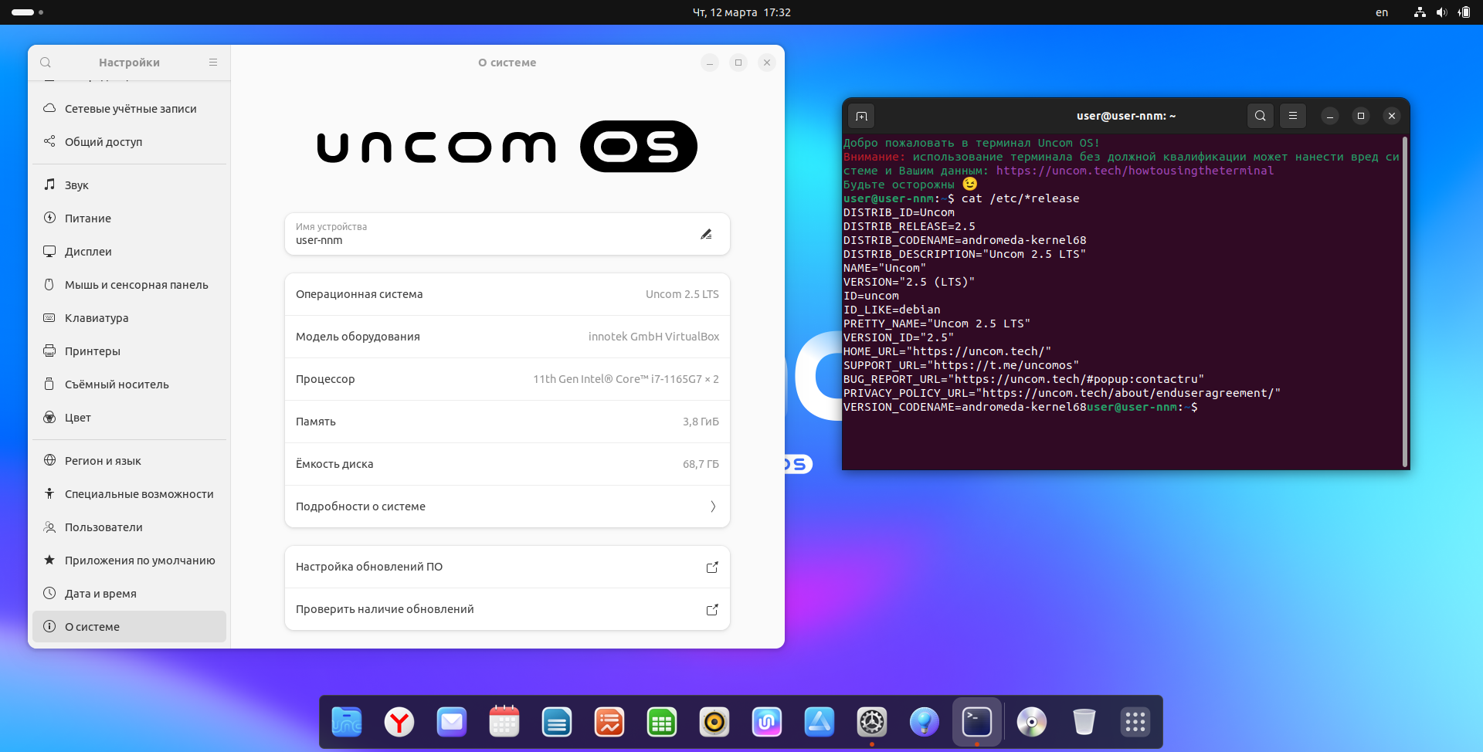Screen dimensions: 1483x752
Task: Open the calendar app in the dock
Action: click(x=504, y=723)
